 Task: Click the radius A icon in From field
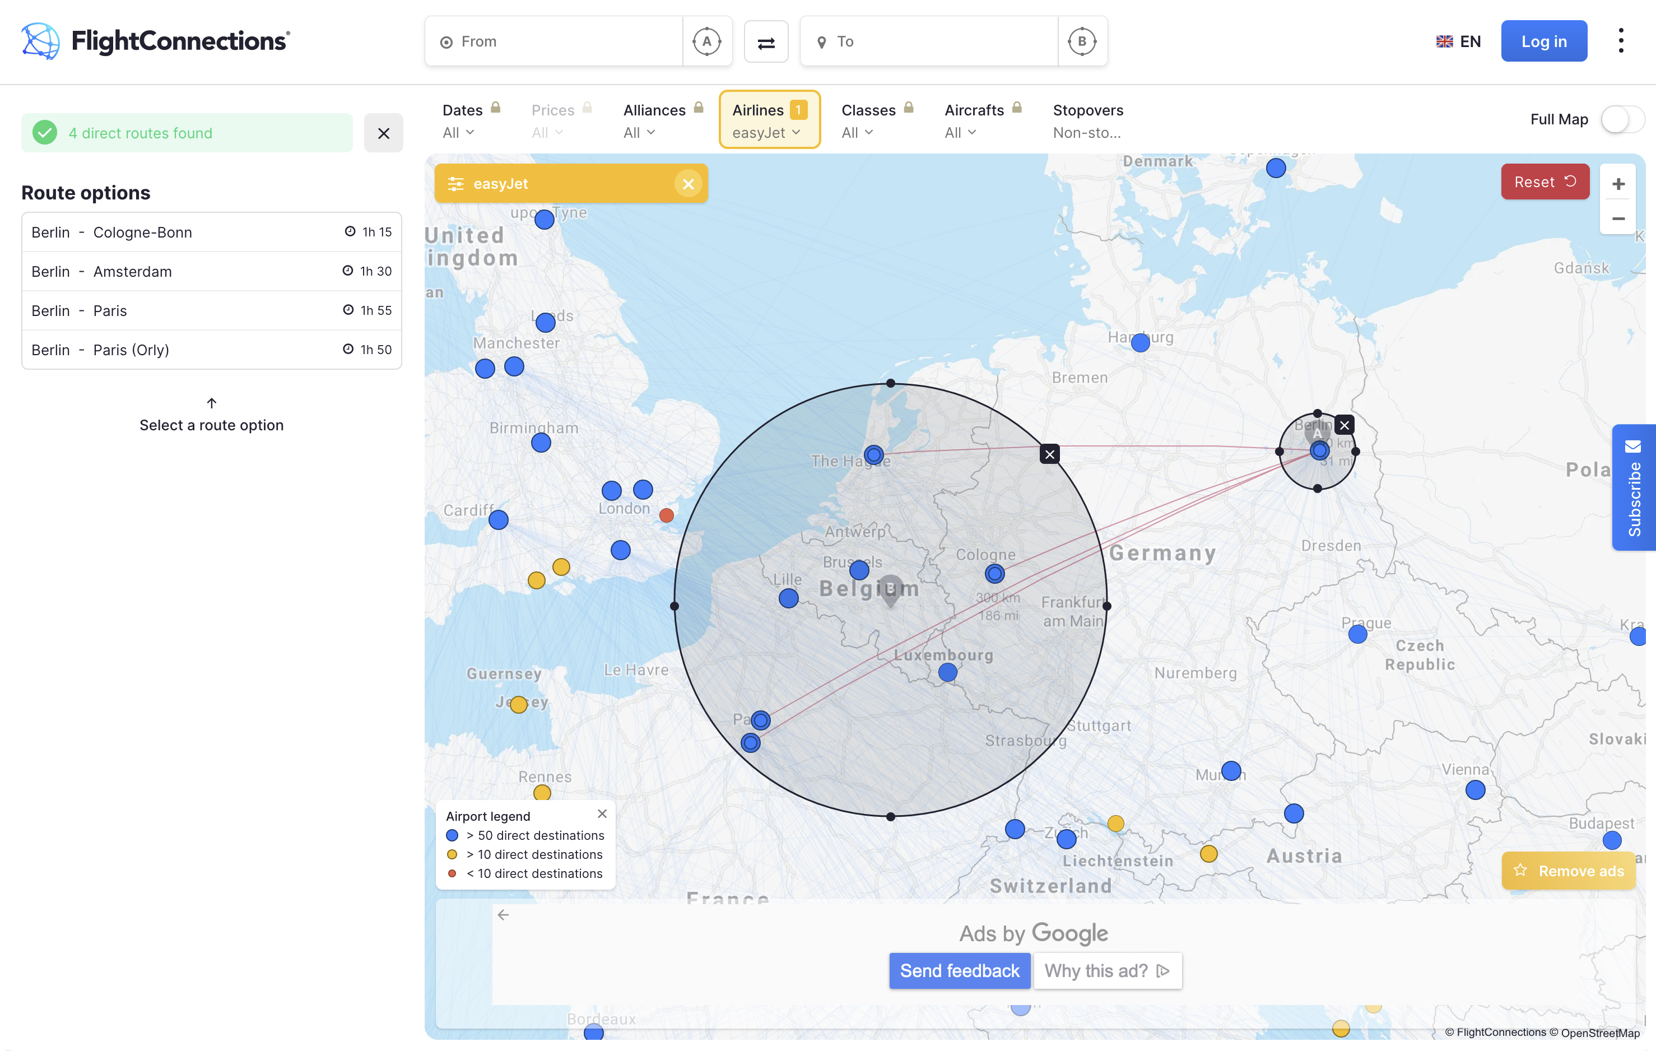coord(706,42)
